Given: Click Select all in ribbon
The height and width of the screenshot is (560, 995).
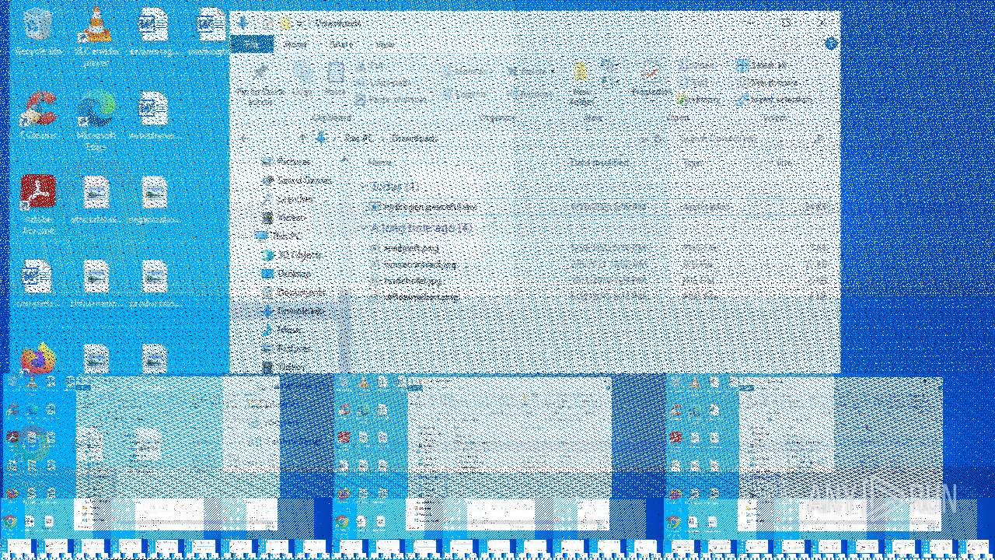Looking at the screenshot, I should click(763, 66).
